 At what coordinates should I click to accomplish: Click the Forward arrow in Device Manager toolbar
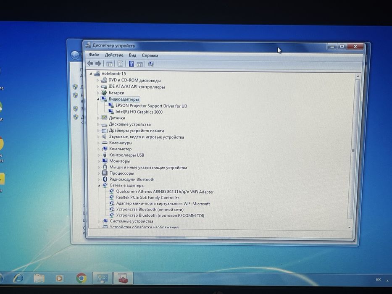tap(98, 63)
